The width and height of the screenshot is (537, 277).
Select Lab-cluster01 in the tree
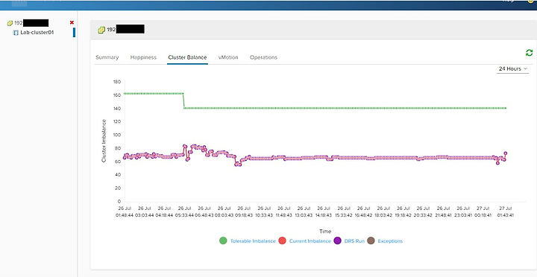tap(37, 33)
